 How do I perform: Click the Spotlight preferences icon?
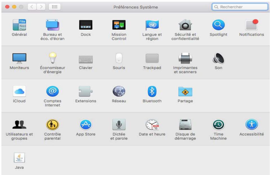(x=218, y=25)
